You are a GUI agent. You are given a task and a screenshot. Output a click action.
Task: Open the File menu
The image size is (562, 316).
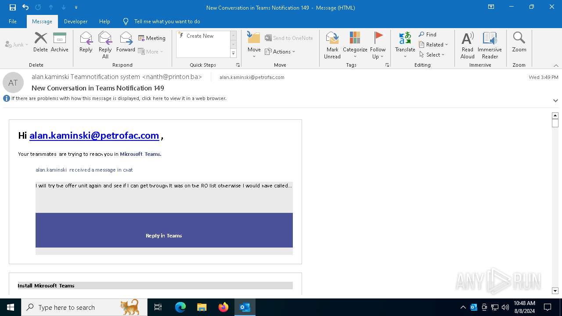pos(13,21)
